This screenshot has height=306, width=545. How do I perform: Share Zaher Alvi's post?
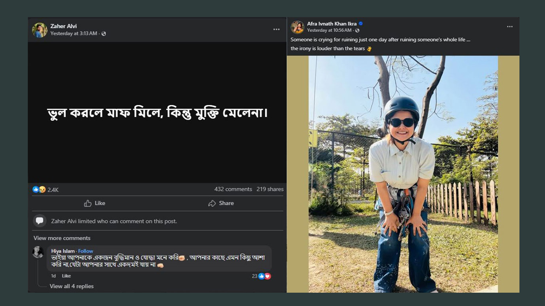(x=221, y=203)
